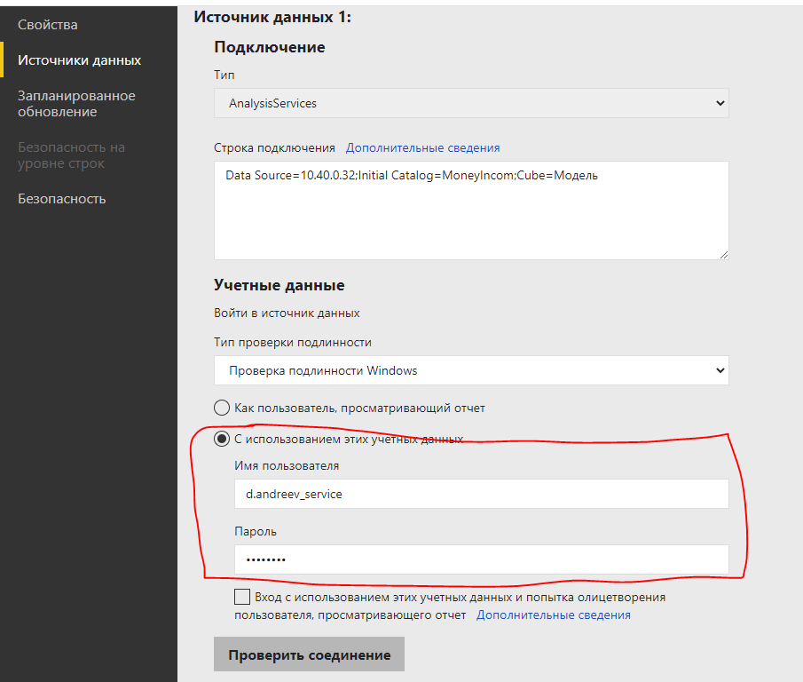Expand the AnalysisServices type dropdown
This screenshot has width=803, height=682.
471,103
